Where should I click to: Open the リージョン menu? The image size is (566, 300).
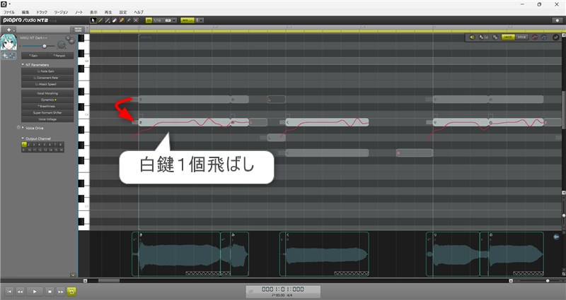(x=61, y=12)
